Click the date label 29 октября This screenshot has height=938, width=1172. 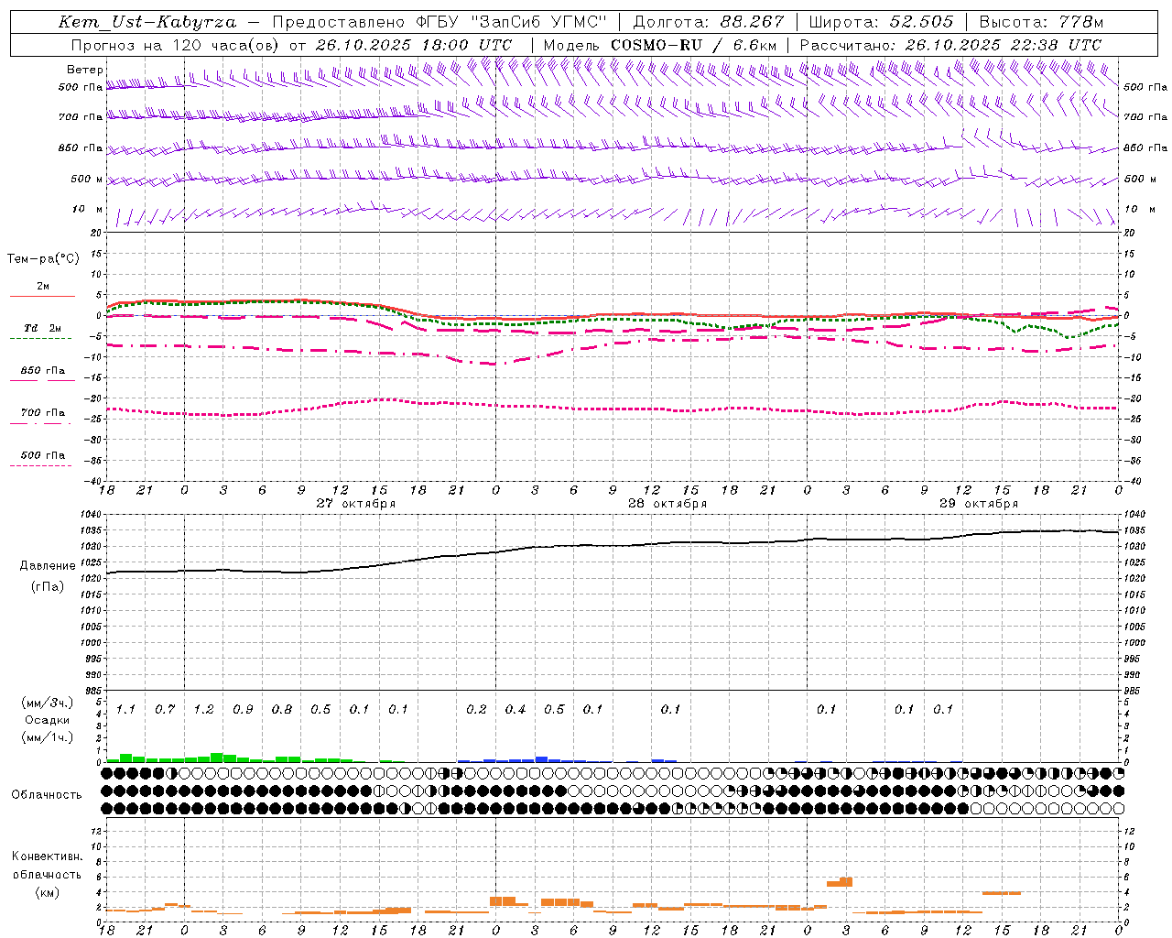click(979, 504)
